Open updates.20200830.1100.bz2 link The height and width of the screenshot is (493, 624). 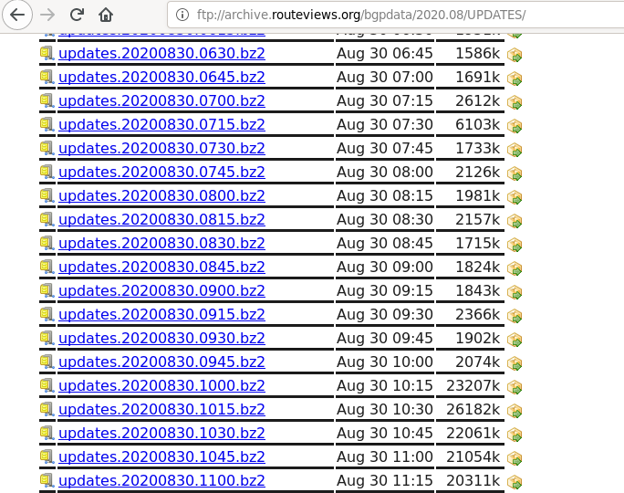pos(161,480)
